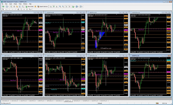This screenshot has height=105, width=173.
Task: Click the Templates icon
Action: [81, 7]
